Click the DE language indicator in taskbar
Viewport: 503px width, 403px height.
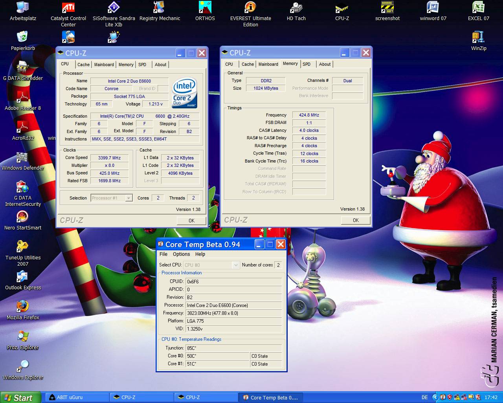coord(425,397)
